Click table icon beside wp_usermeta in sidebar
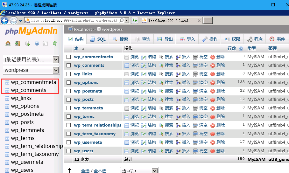 coord(7,162)
